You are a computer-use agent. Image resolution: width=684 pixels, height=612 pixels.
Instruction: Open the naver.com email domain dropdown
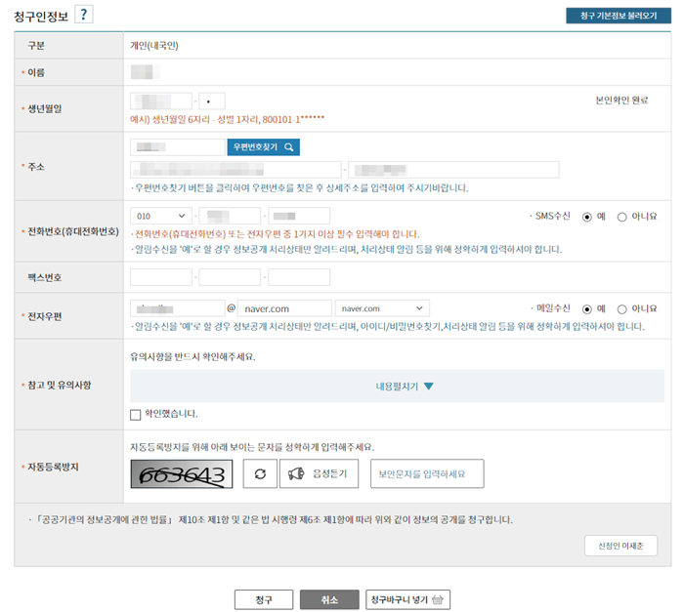382,308
